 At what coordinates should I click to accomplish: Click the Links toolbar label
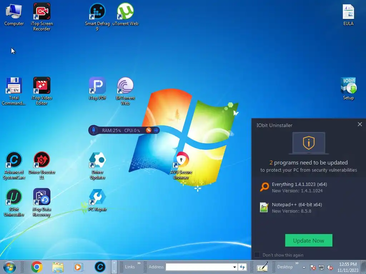[130, 267]
